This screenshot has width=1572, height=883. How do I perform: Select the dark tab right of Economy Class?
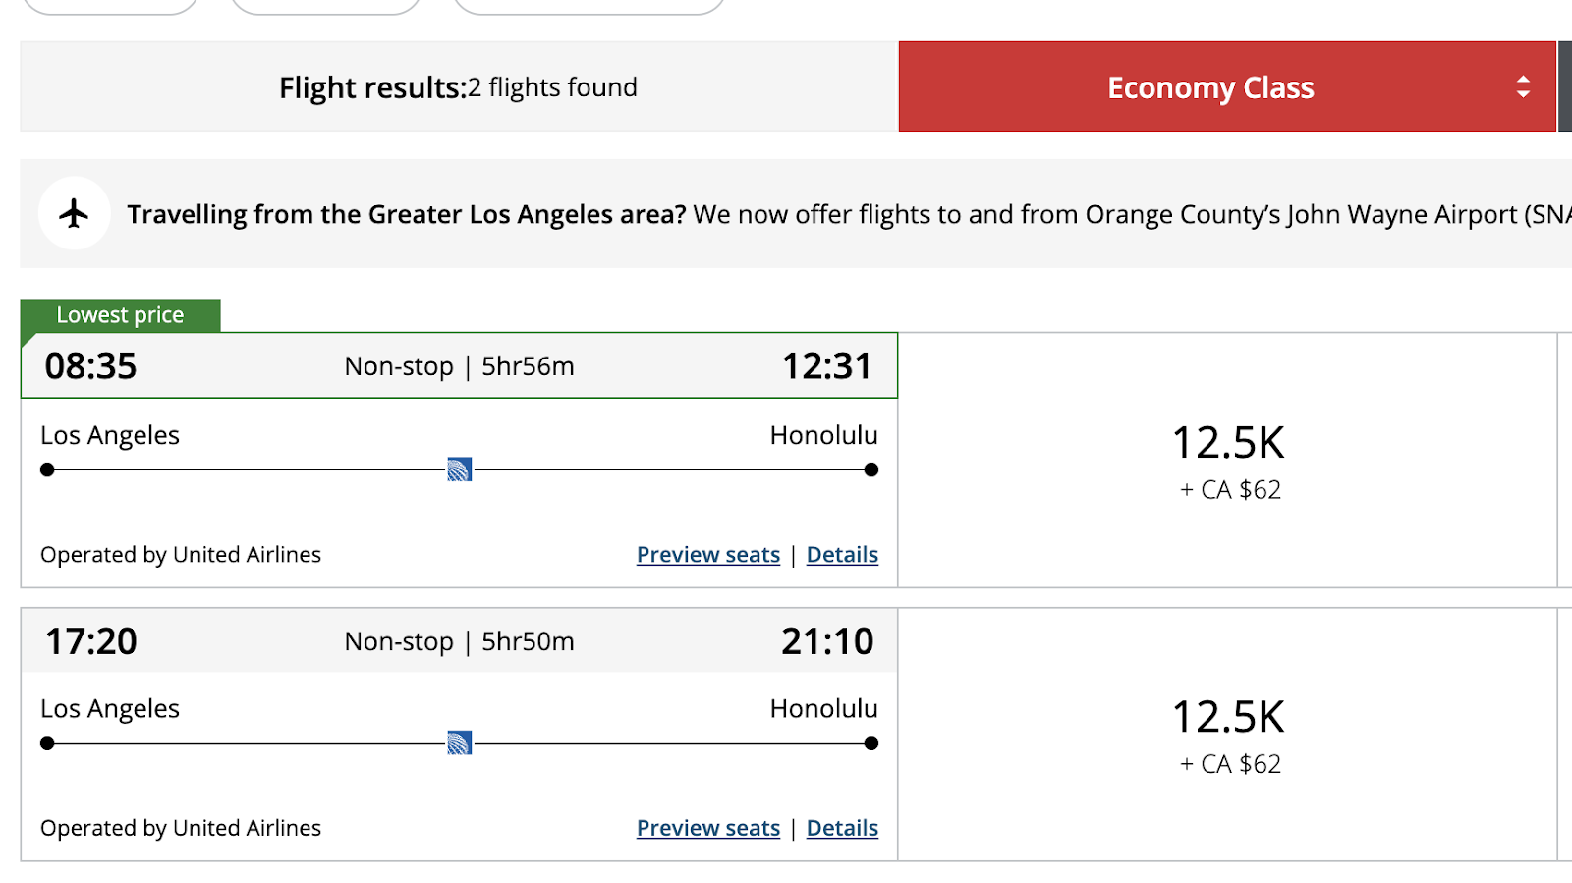[x=1565, y=87]
